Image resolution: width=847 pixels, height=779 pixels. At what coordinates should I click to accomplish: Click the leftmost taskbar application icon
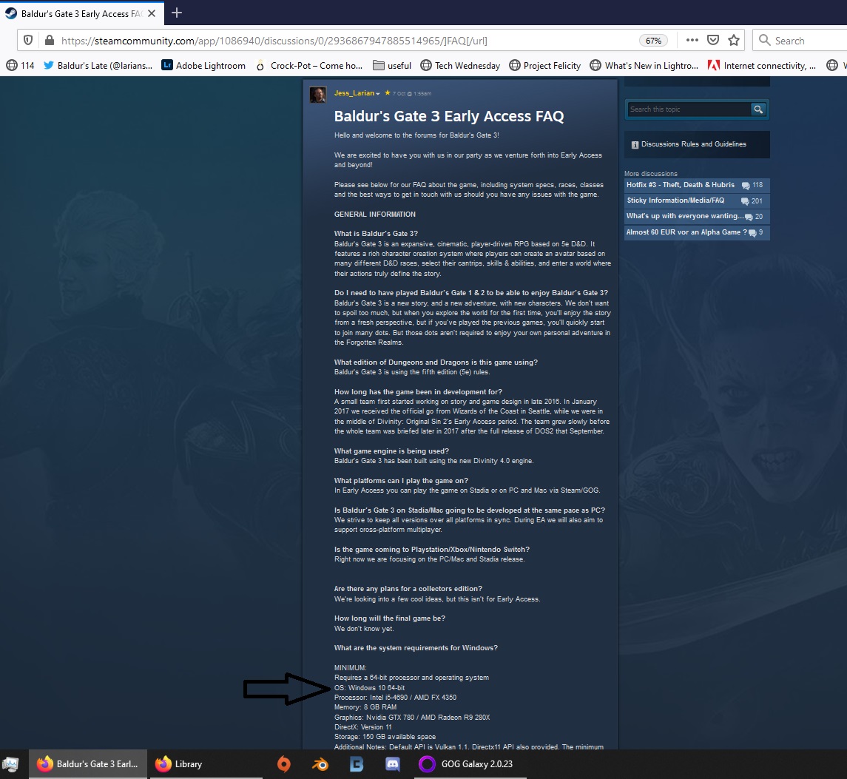tap(10, 764)
